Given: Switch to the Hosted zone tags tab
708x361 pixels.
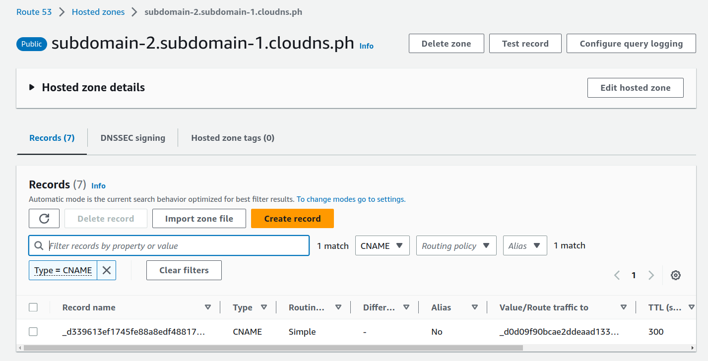Looking at the screenshot, I should tap(233, 138).
